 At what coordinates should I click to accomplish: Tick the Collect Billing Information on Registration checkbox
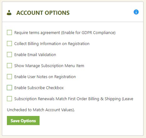(9, 43)
